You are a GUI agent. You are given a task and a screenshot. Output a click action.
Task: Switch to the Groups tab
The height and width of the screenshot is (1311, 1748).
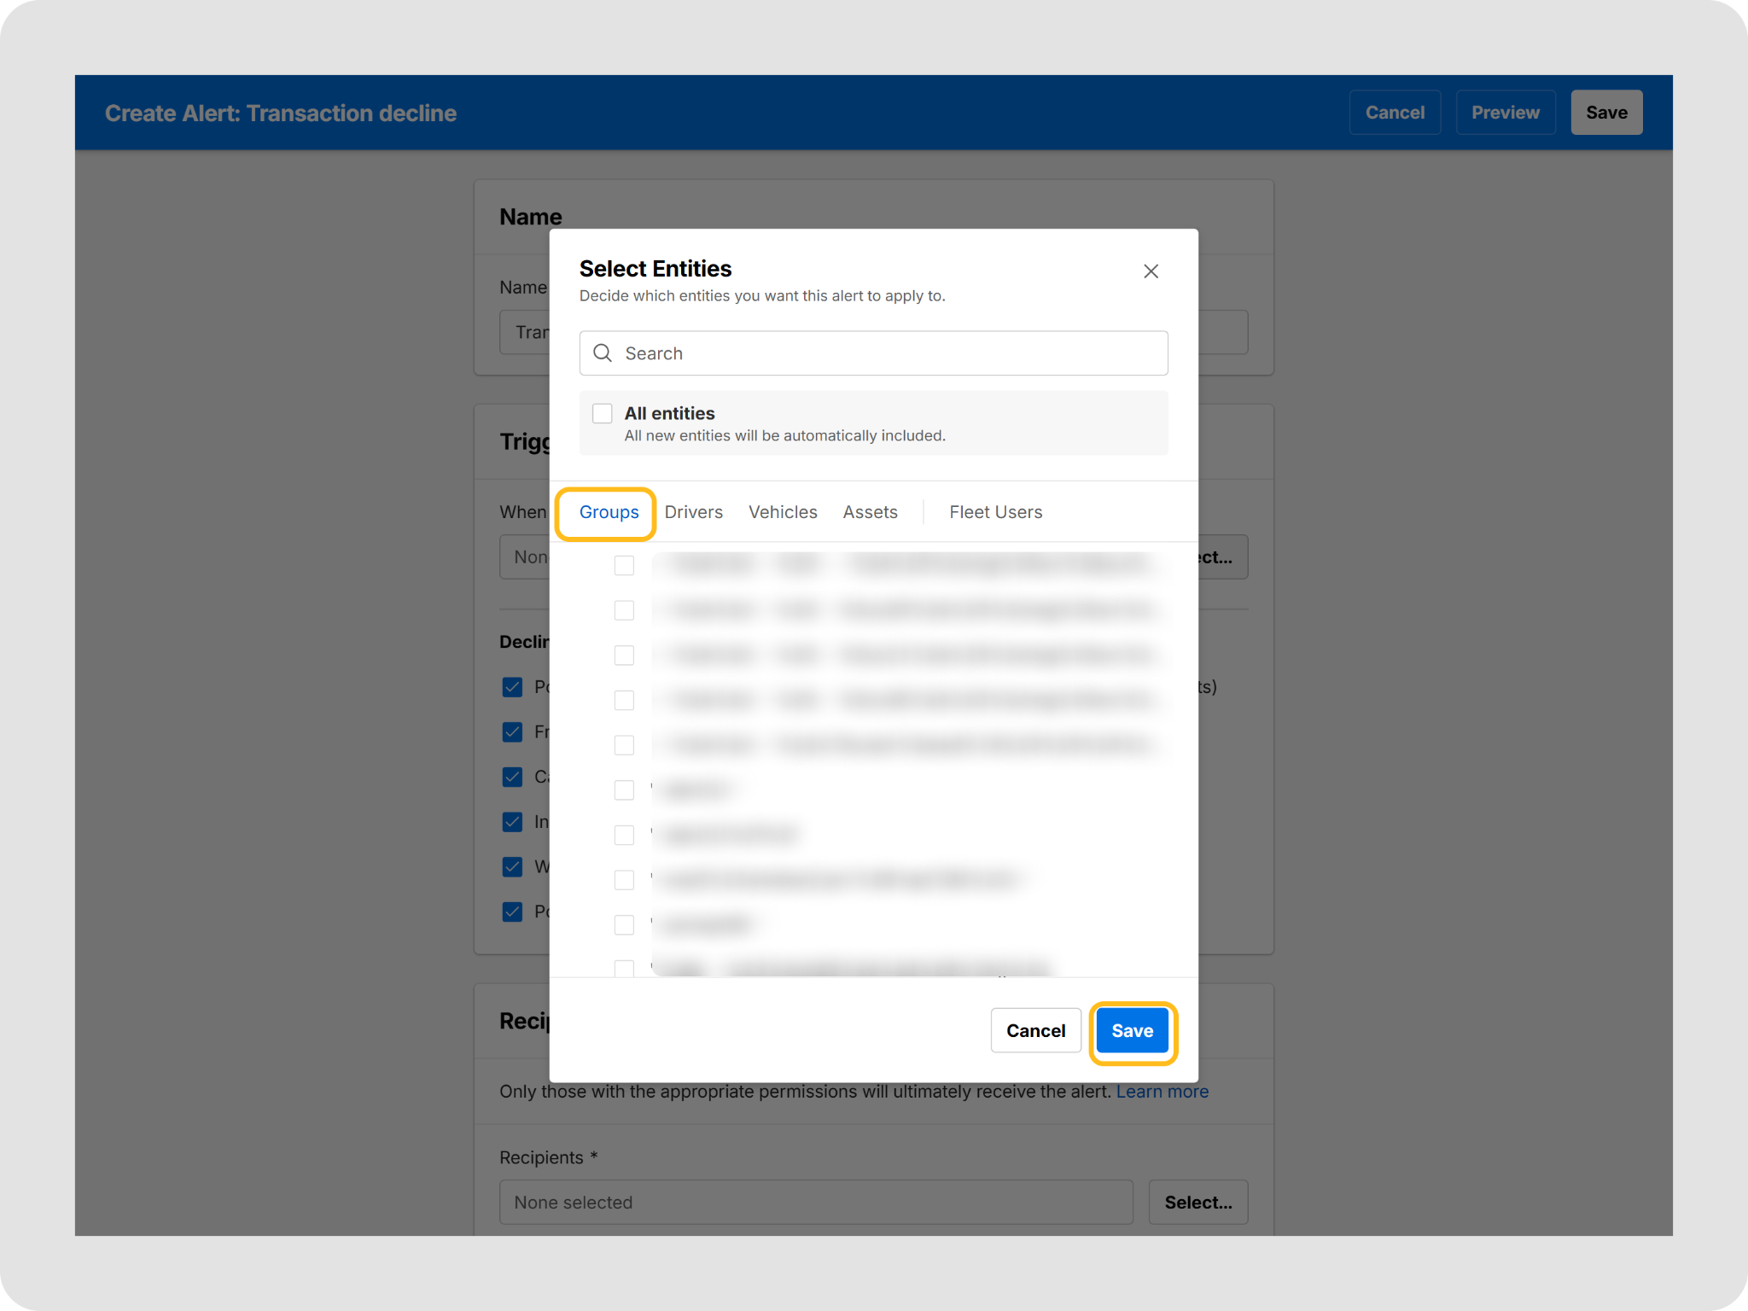tap(609, 512)
